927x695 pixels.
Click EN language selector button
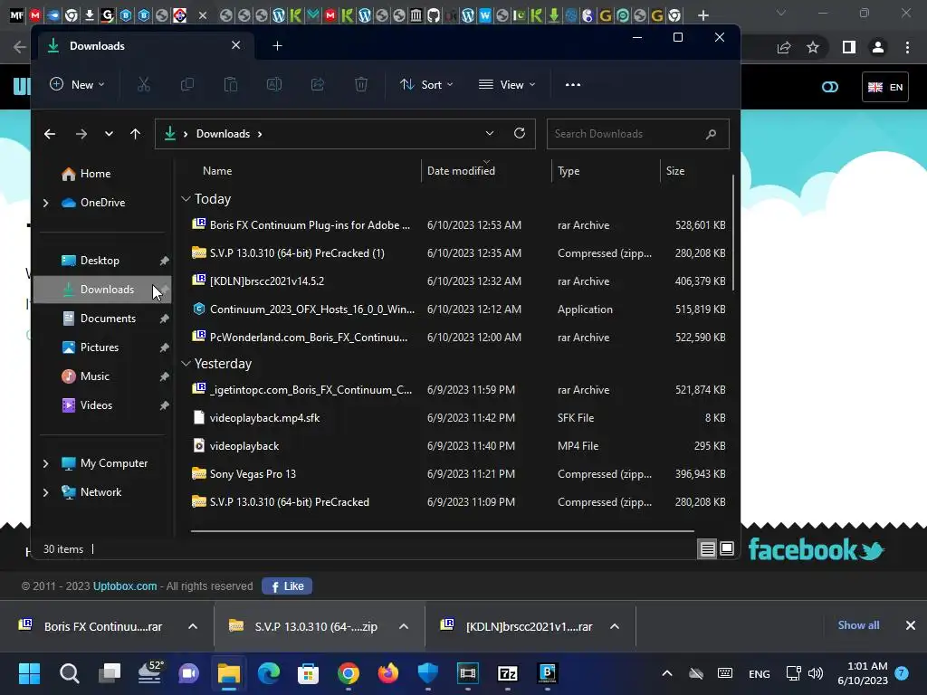coord(885,87)
